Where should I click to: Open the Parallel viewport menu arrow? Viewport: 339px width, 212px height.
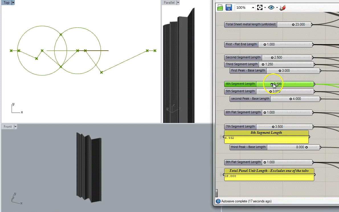pos(178,3)
